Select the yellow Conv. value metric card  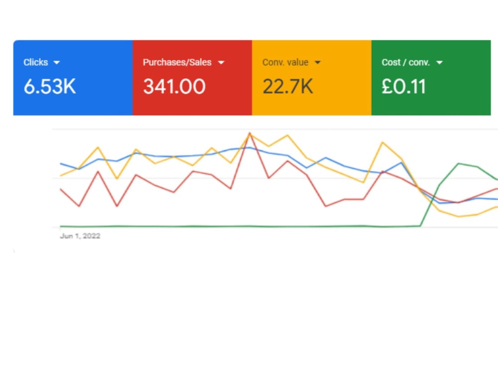point(311,77)
